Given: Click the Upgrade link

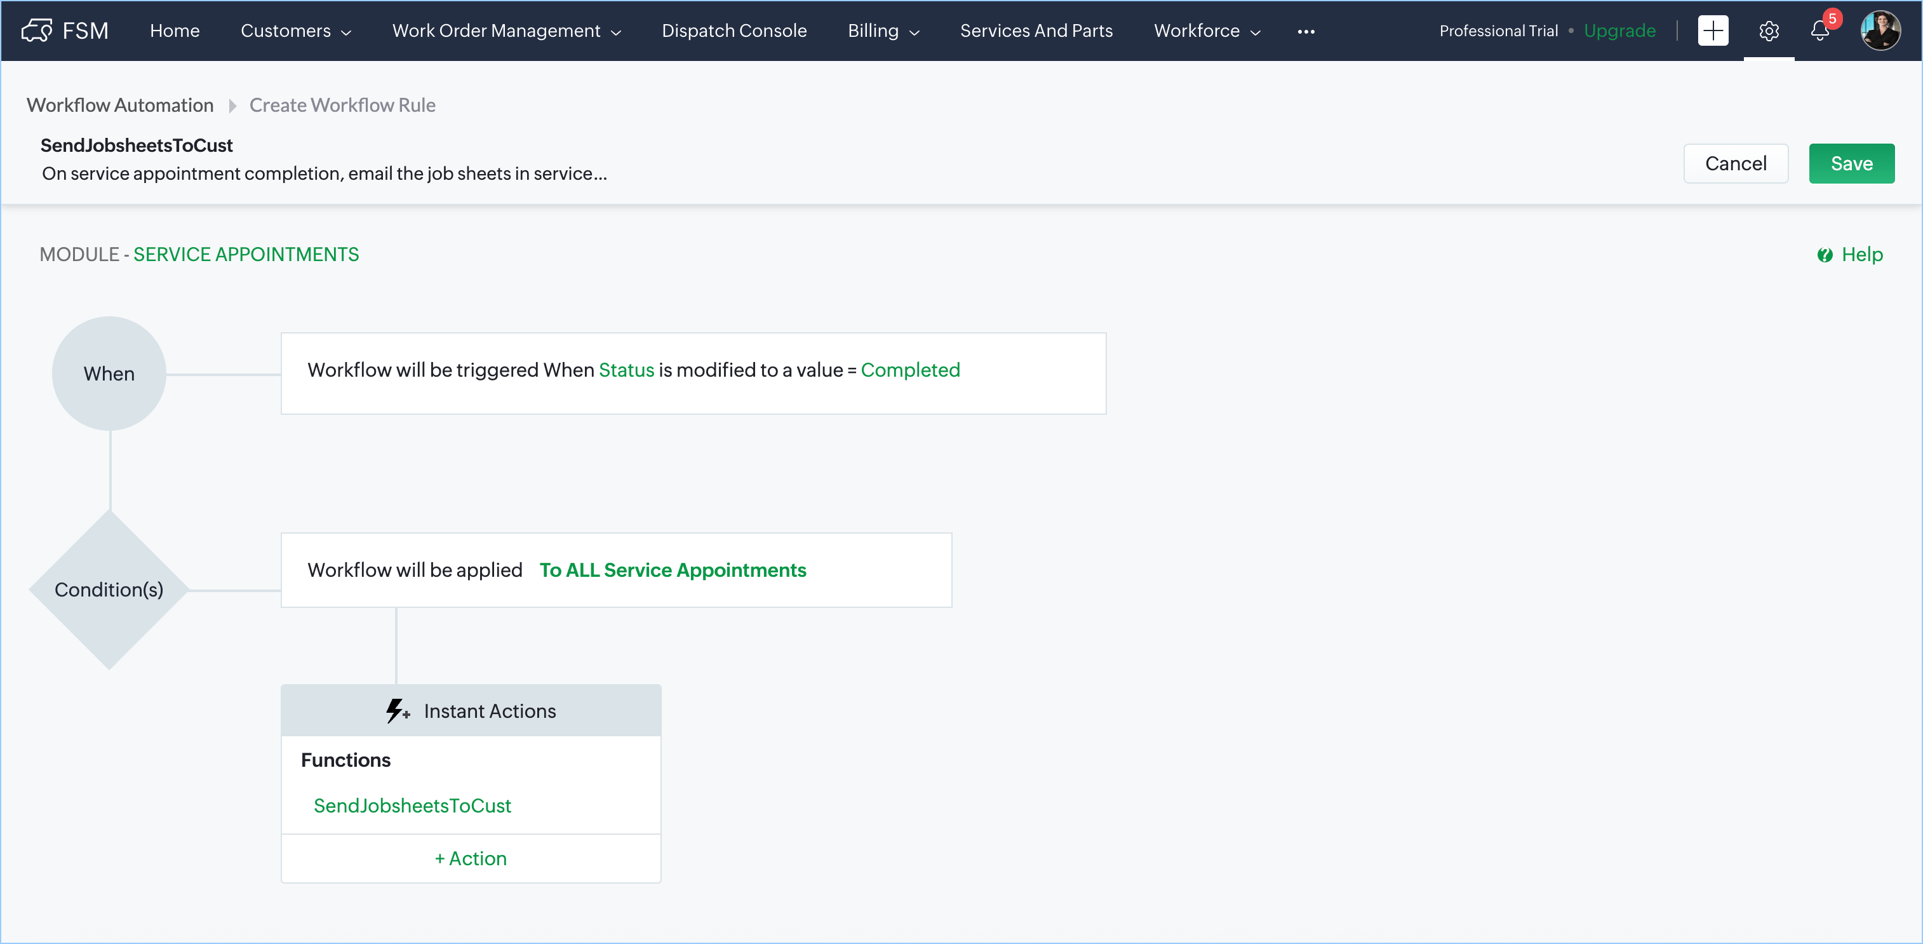Looking at the screenshot, I should [1619, 30].
